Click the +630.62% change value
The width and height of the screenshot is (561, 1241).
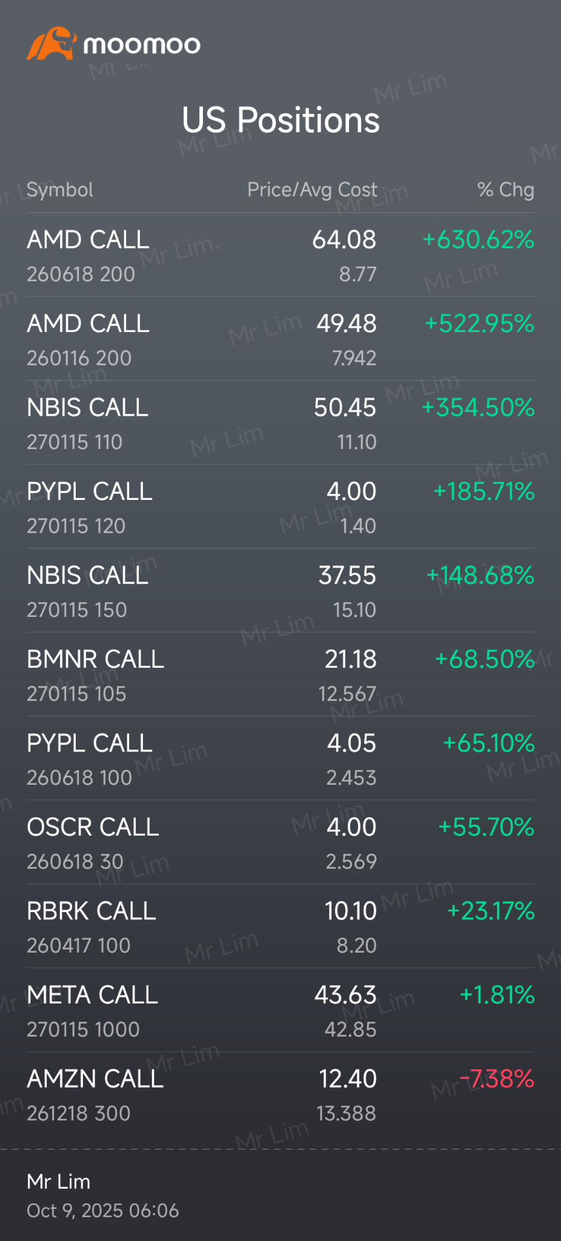pyautogui.click(x=478, y=240)
